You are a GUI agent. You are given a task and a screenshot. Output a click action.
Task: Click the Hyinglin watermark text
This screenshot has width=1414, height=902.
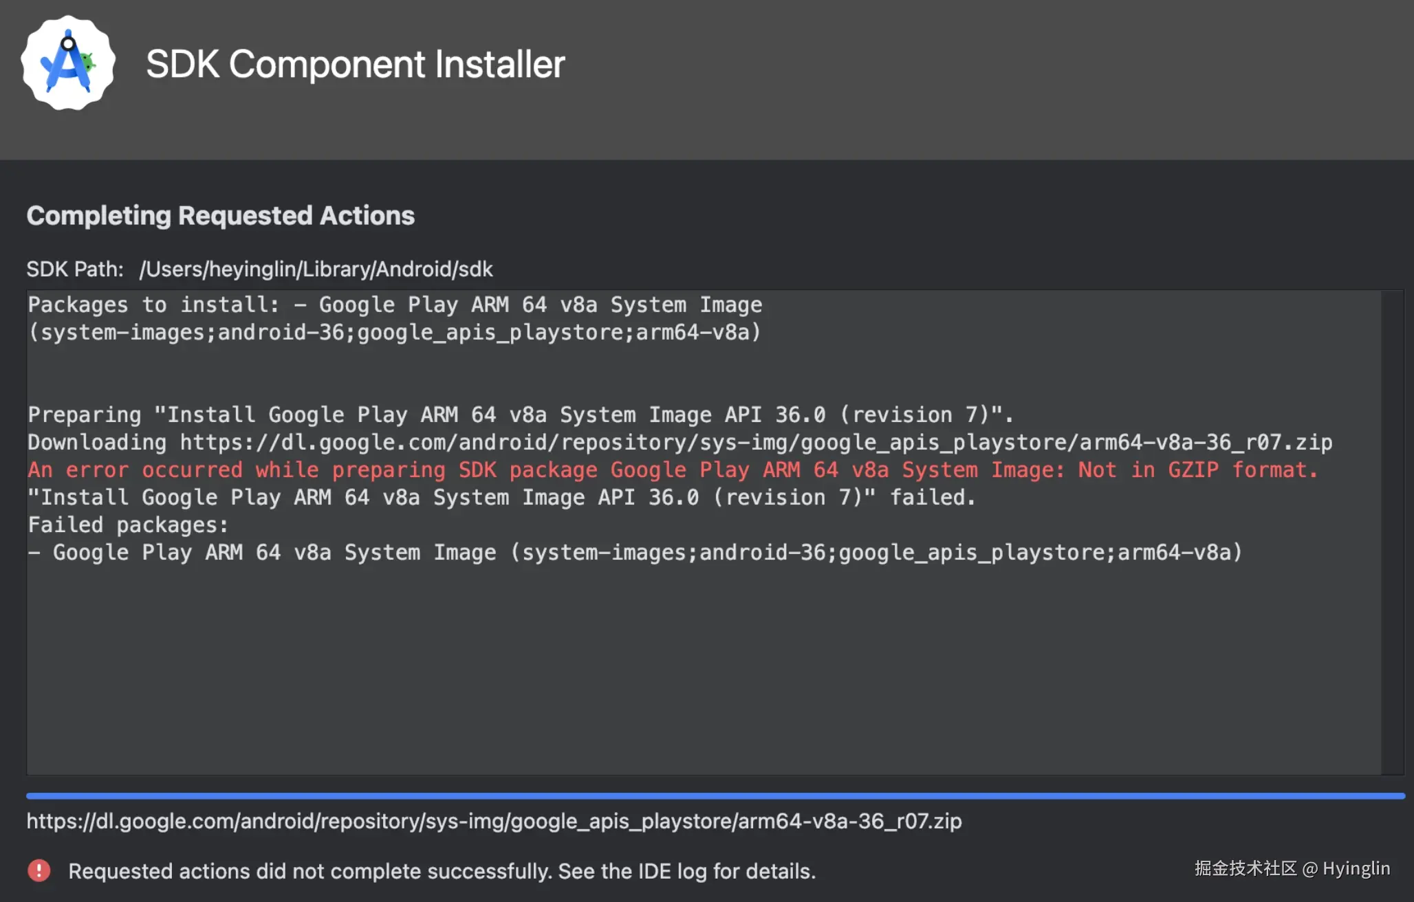(1292, 868)
